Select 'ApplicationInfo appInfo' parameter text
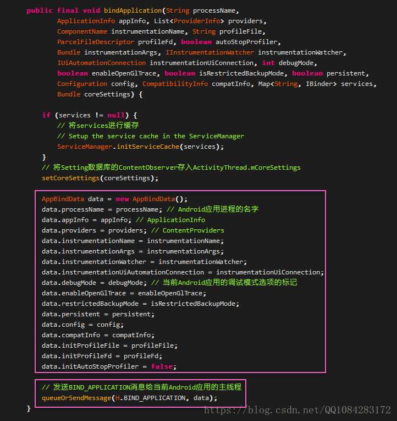The image size is (397, 421). tap(102, 21)
